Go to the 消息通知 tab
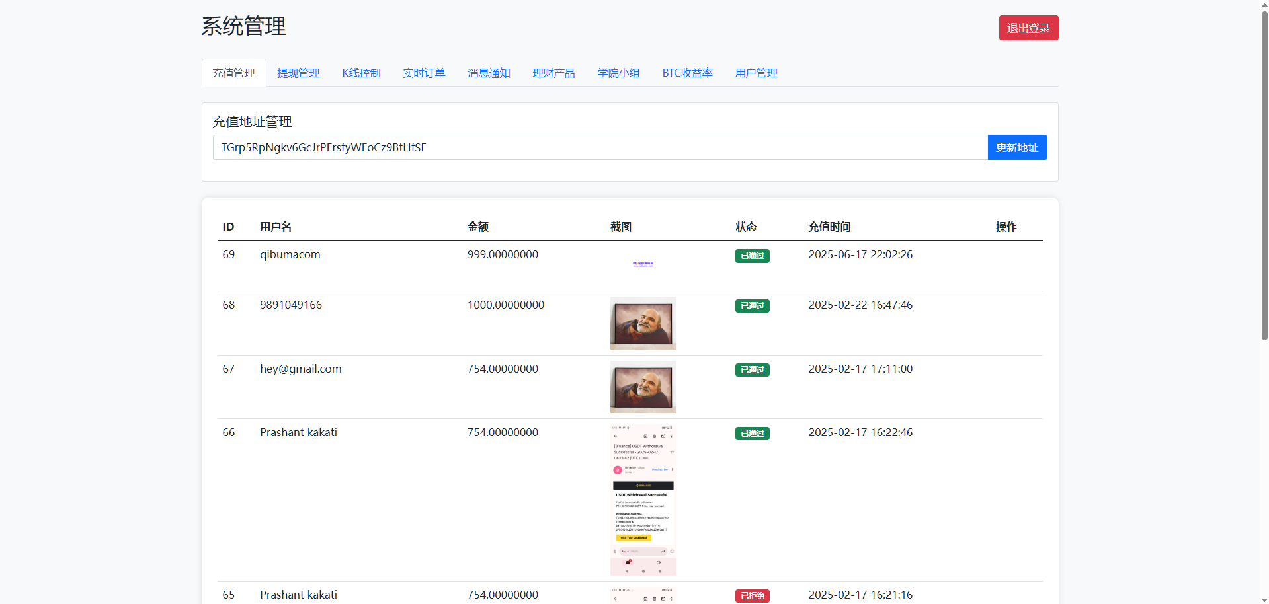The width and height of the screenshot is (1269, 604). click(489, 73)
